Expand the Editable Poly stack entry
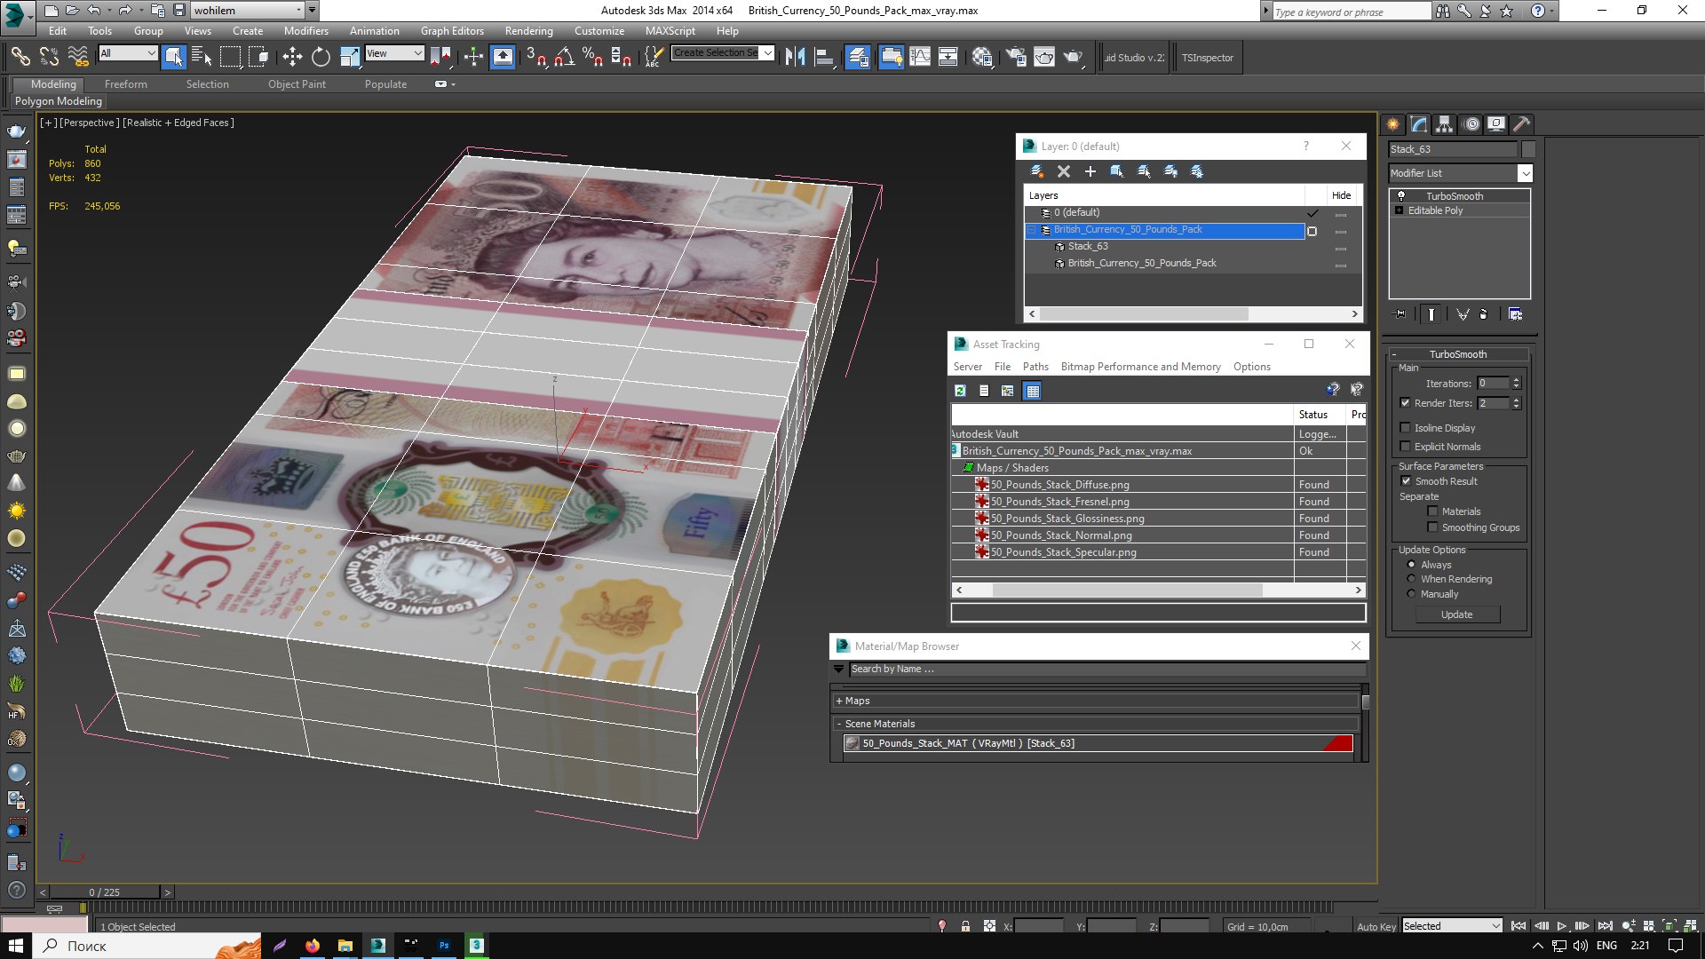 [x=1400, y=210]
